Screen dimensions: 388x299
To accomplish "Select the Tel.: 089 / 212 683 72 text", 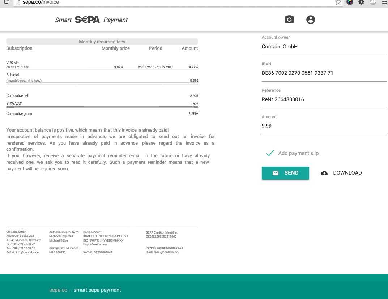I will point(21,244).
